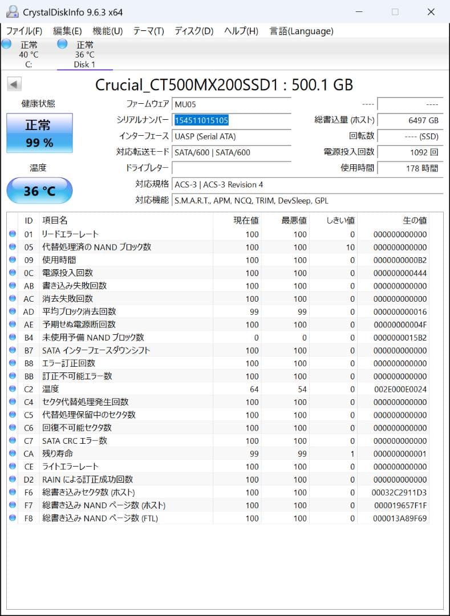Click the status dot for ID B4 row
450x616 pixels.
(12, 338)
